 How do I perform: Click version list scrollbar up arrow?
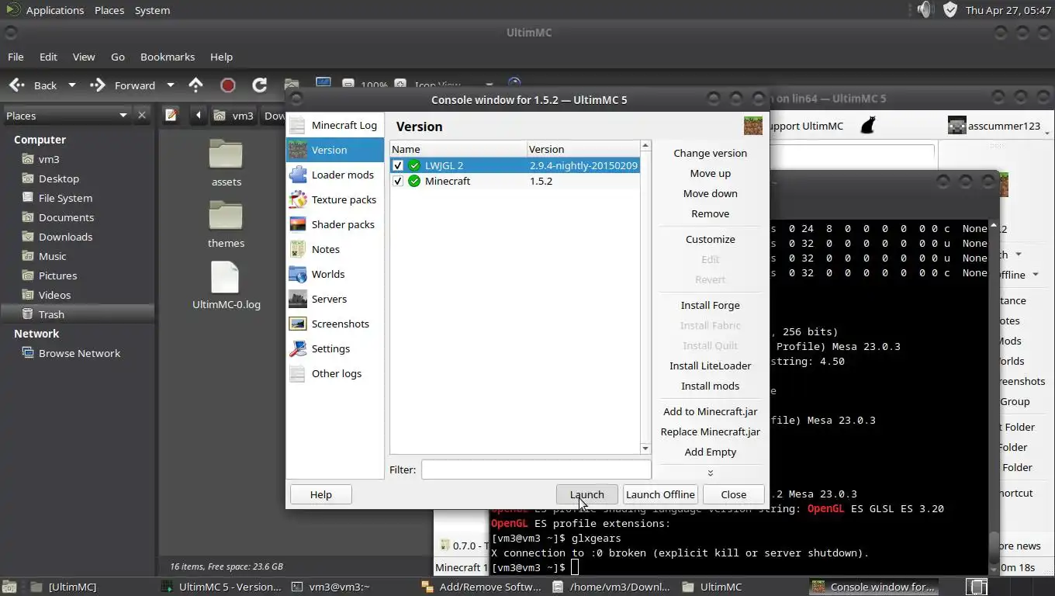(x=645, y=147)
